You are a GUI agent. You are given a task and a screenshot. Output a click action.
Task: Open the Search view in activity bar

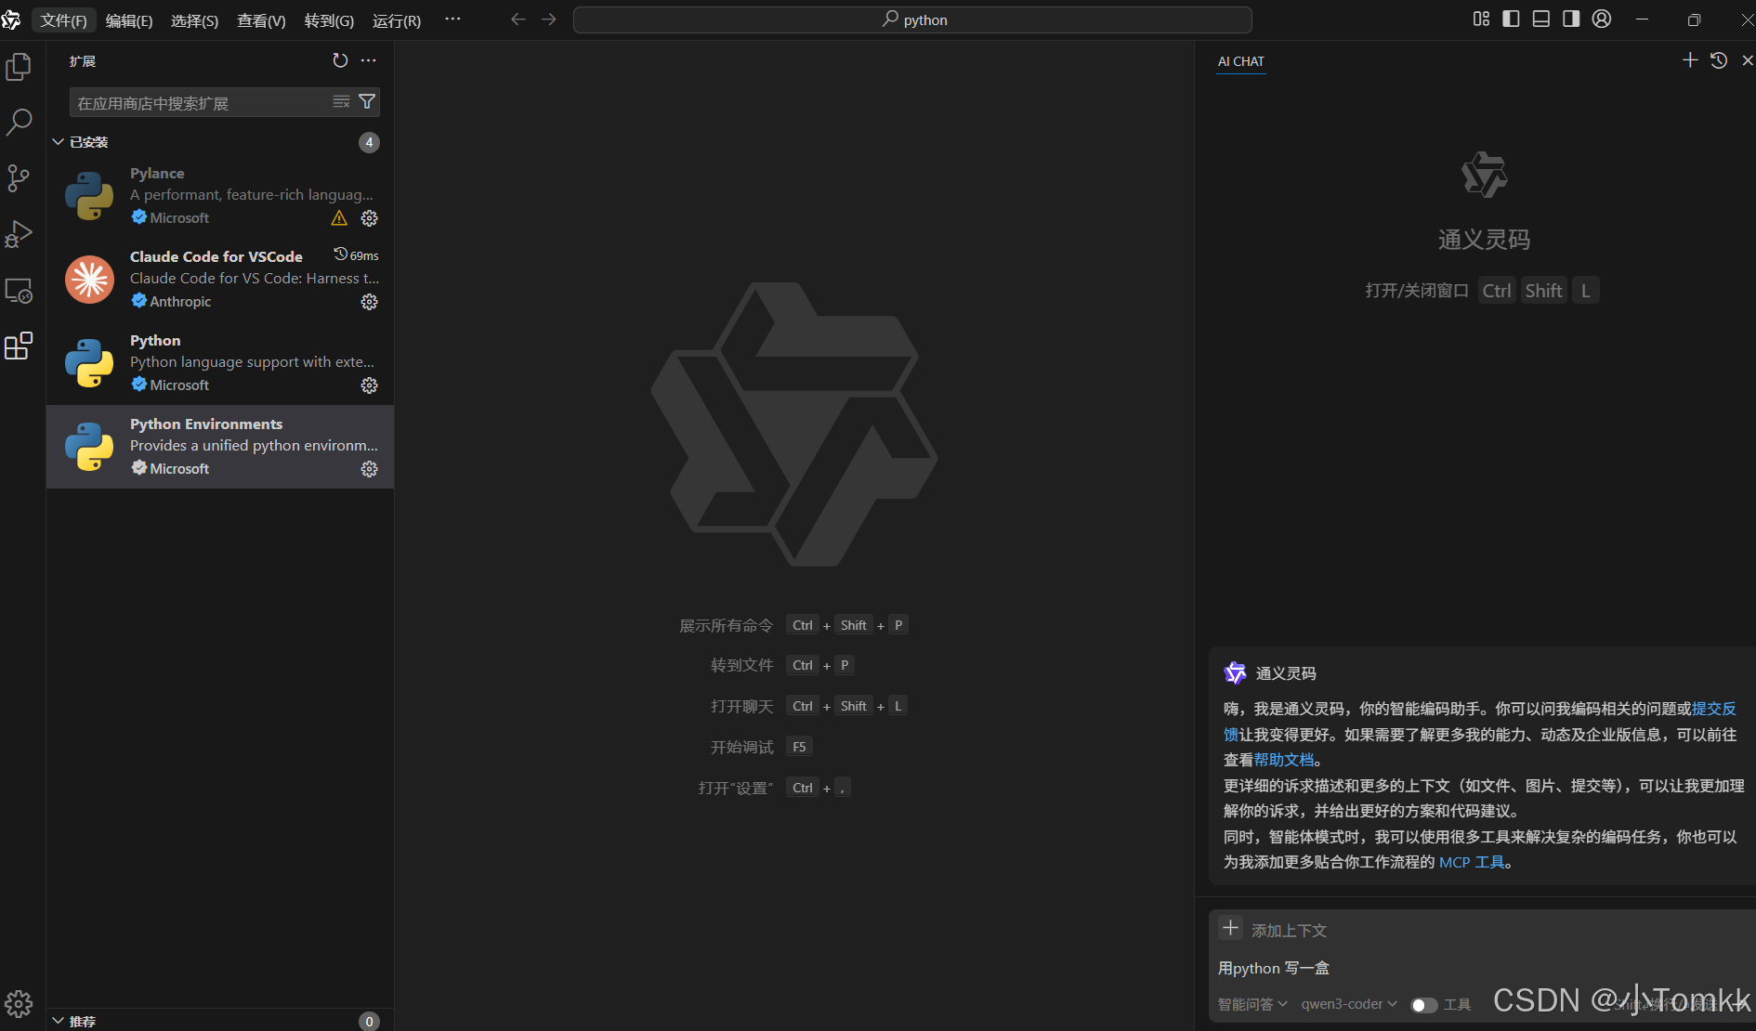19,122
